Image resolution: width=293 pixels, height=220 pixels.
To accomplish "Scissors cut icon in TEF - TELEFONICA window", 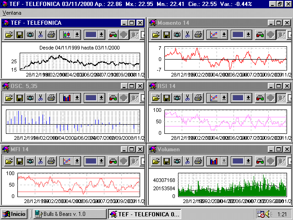I will coord(41,35).
